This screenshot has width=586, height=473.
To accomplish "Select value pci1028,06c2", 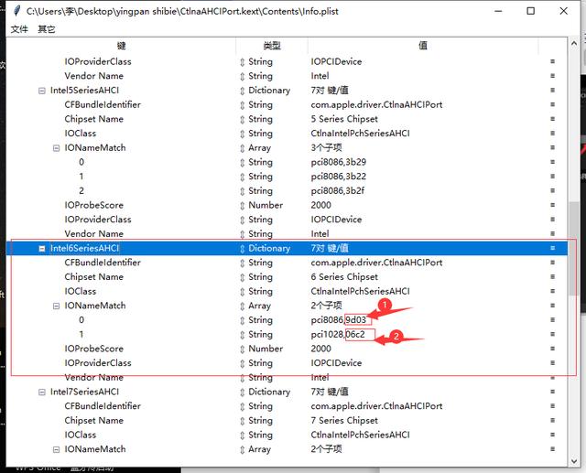I will click(338, 335).
